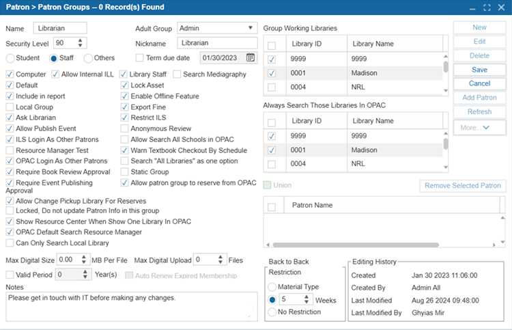The height and width of the screenshot is (330, 512).
Task: Select the Others radio button
Action: coord(88,58)
